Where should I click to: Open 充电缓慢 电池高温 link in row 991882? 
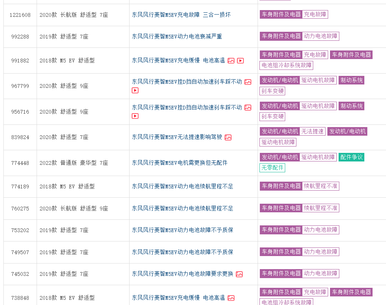pos(178,61)
